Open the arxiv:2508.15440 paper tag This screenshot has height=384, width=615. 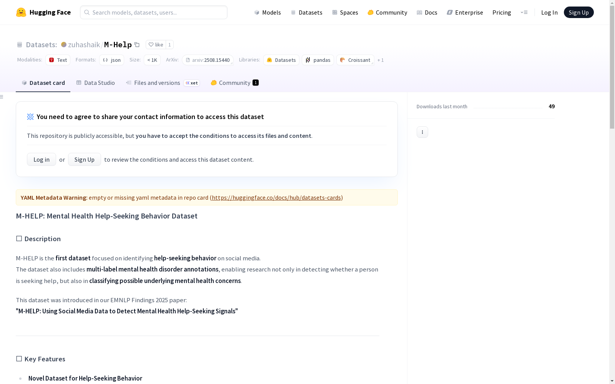point(208,60)
